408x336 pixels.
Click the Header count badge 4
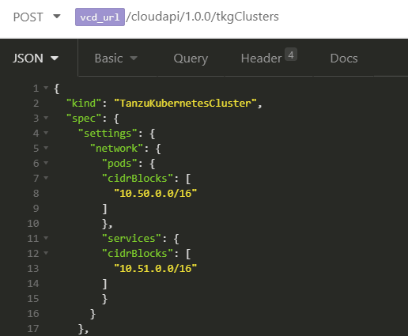291,55
